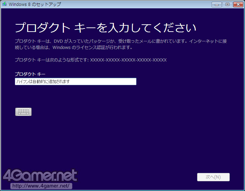
Task: Minimize the Windows 8 setup window
Action: point(217,5)
